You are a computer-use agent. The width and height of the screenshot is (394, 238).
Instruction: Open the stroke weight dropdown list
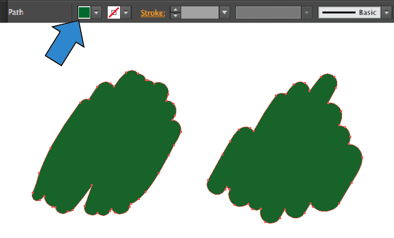224,13
